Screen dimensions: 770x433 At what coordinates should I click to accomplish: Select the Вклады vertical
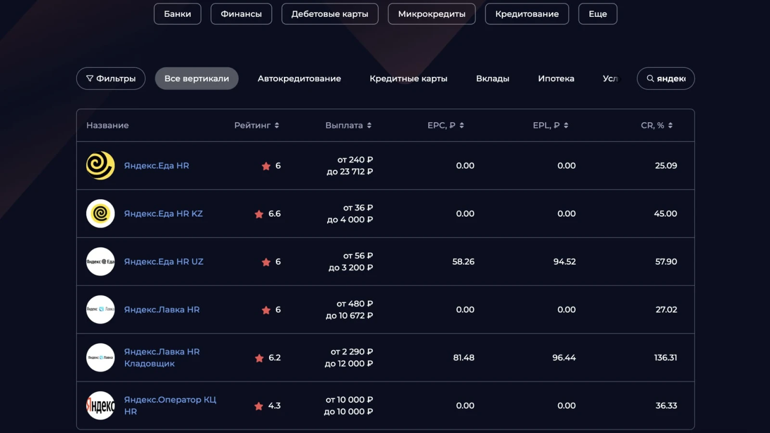[493, 78]
